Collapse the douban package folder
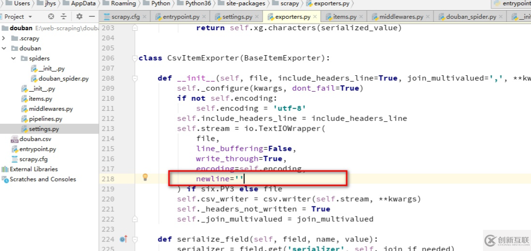531x251 pixels. click(x=4, y=48)
